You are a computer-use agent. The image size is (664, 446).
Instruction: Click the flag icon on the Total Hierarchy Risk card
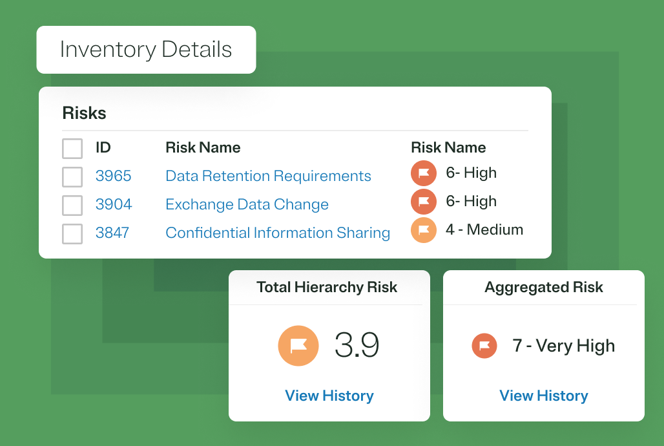tap(298, 346)
